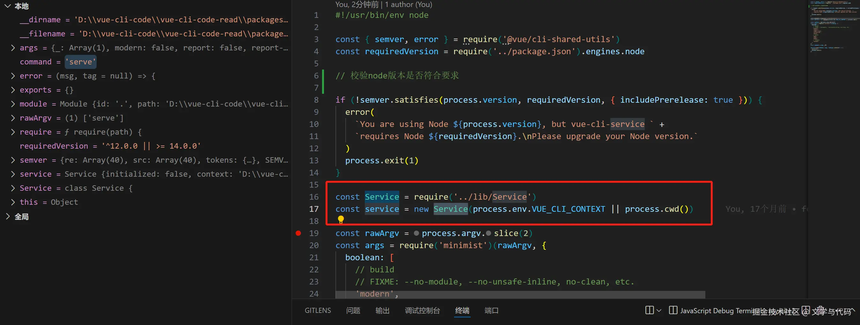Viewport: 860px width, 325px height.
Task: Toggle inline breakpoint before process.argv
Action: tap(416, 233)
